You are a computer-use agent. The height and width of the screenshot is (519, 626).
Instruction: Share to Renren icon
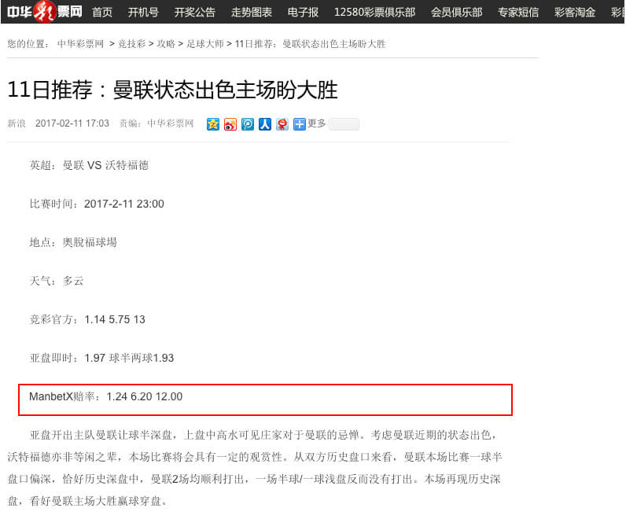265,124
